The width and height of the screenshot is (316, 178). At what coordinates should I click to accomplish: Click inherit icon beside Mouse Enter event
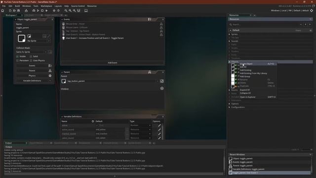[161, 24]
